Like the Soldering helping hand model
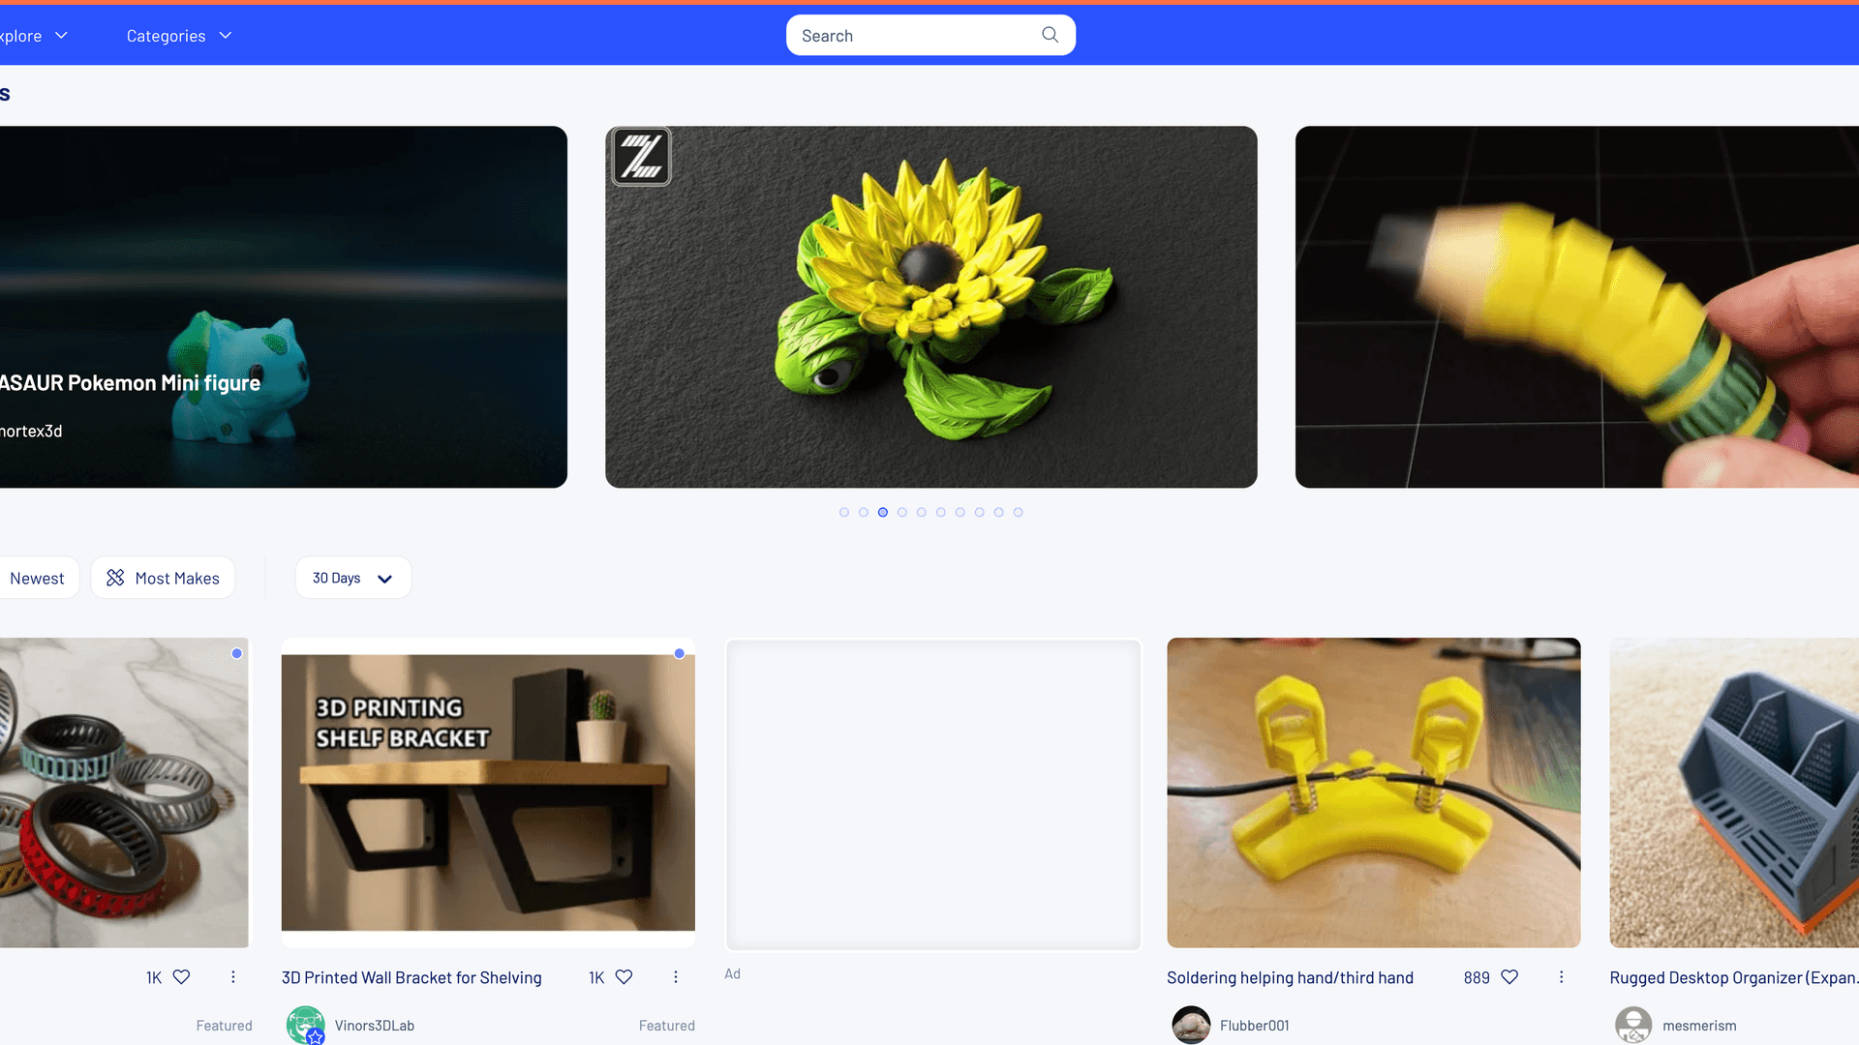Image resolution: width=1859 pixels, height=1045 pixels. pos(1509,977)
